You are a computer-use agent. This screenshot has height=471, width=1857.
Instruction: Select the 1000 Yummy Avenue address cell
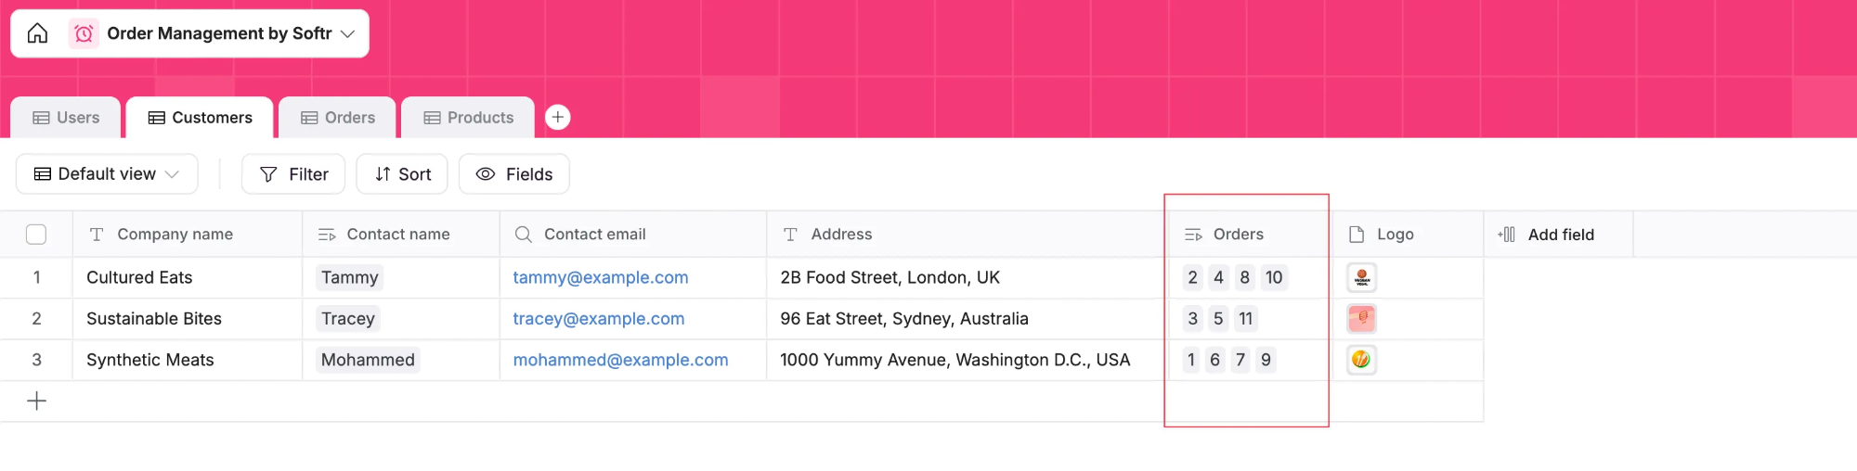point(966,360)
